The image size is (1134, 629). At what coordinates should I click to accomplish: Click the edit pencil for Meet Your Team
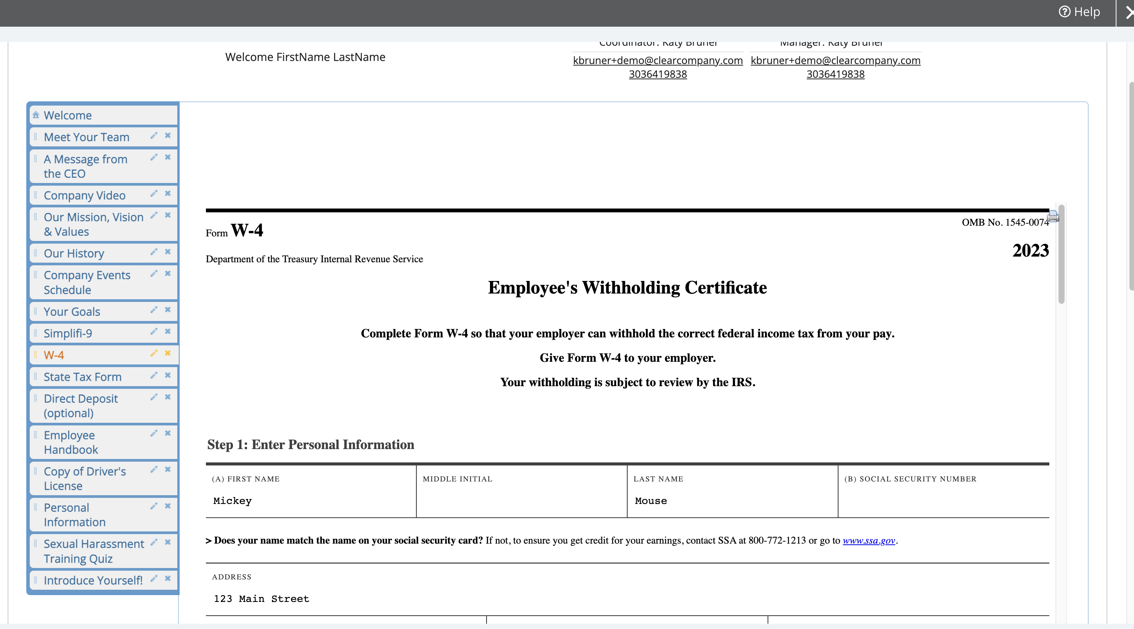[x=154, y=136]
